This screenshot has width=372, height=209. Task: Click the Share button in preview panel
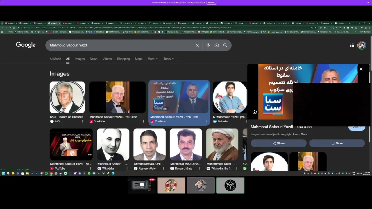278,143
